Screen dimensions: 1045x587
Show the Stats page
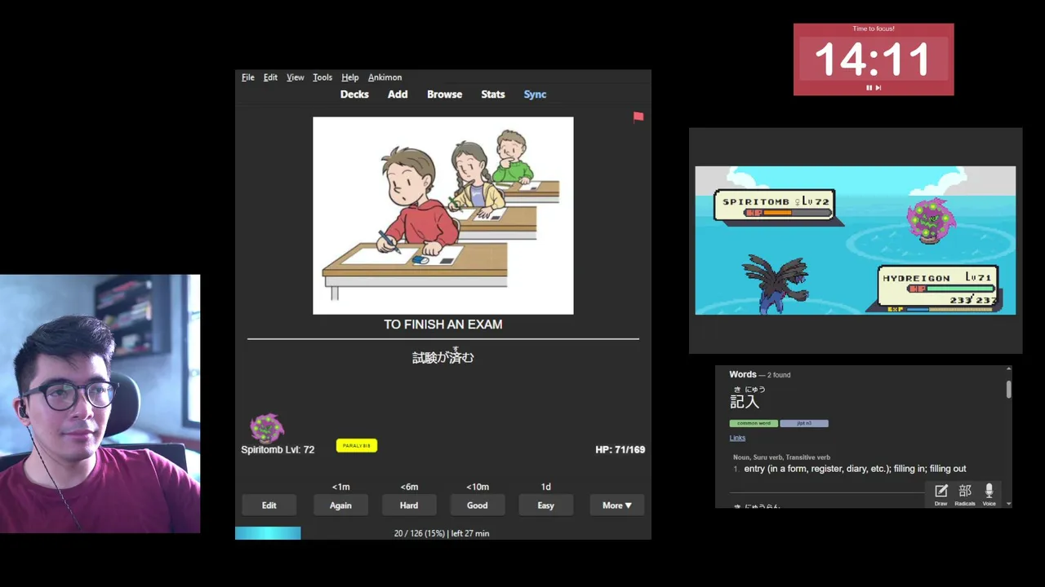tap(492, 95)
